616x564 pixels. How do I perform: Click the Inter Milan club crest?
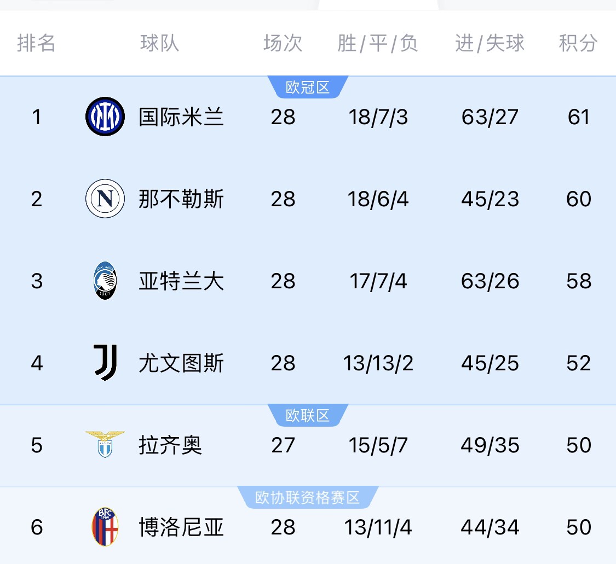point(105,117)
